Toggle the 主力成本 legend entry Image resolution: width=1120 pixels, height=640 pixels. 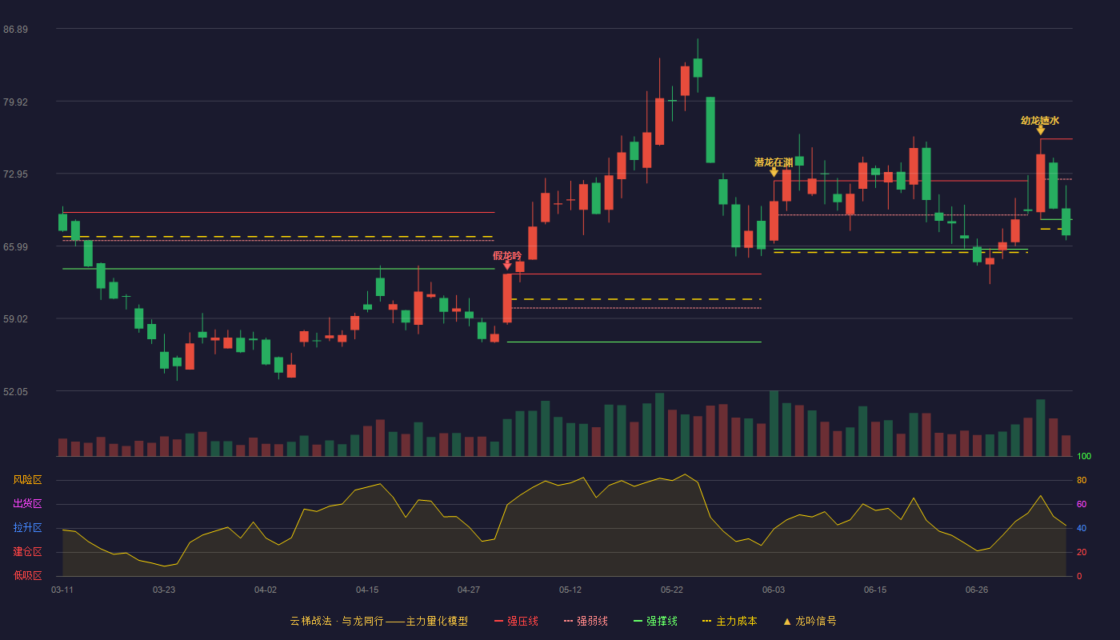[729, 622]
